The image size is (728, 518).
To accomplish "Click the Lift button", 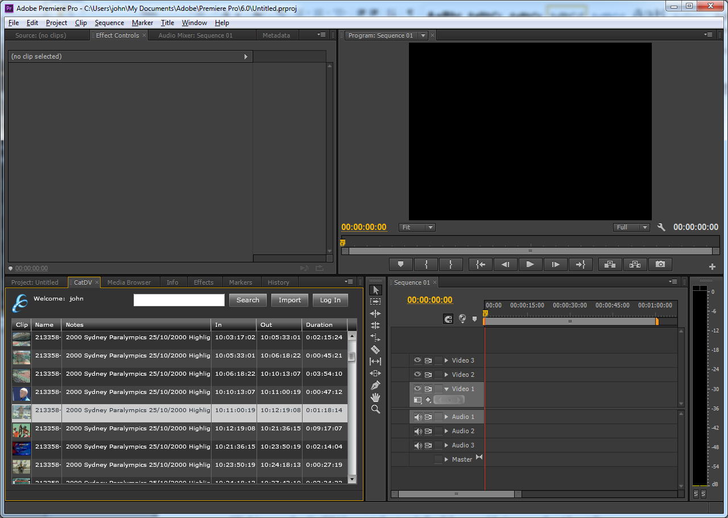I will [610, 264].
